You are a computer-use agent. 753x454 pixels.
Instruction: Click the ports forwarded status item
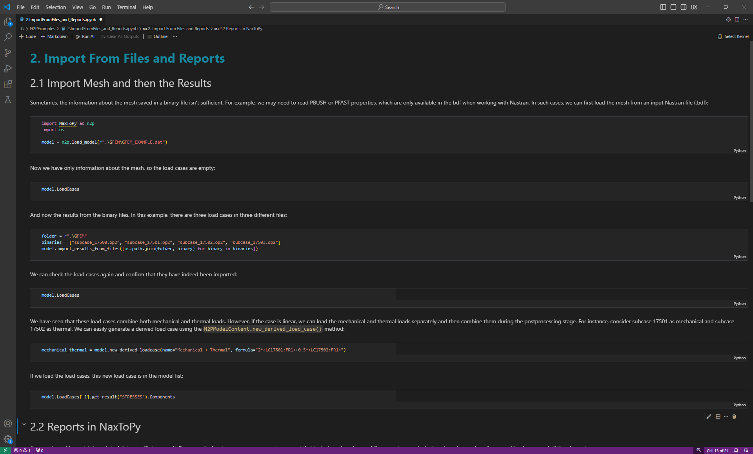tap(40, 450)
